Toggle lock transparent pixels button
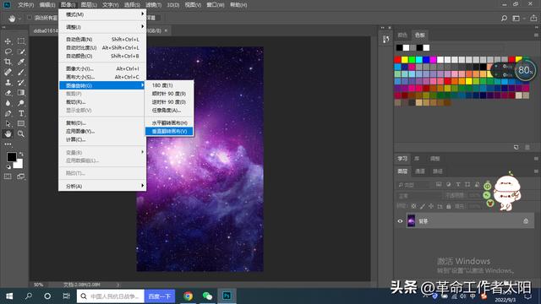The image size is (541, 304). (413, 206)
